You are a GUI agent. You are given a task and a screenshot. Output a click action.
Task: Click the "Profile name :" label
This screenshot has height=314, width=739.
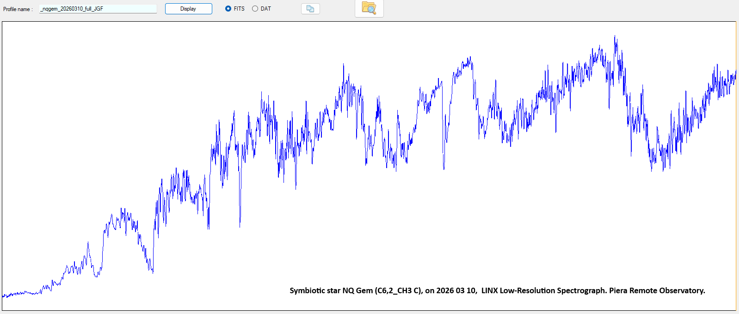[18, 9]
